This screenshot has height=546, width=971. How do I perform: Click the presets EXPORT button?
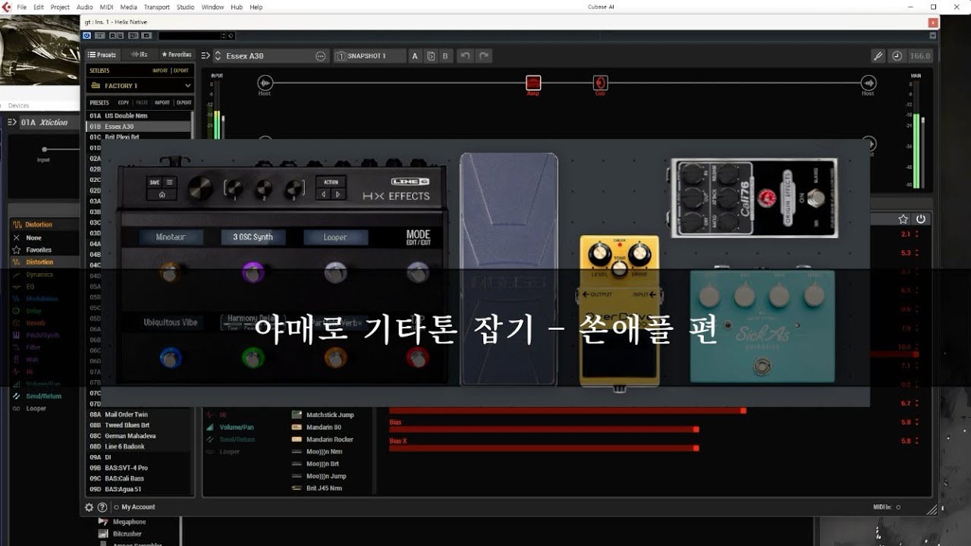(x=184, y=102)
